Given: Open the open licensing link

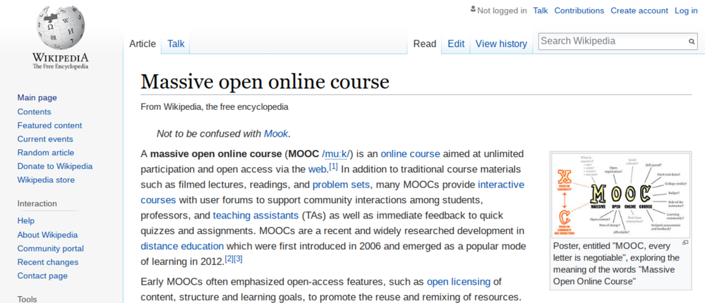Looking at the screenshot, I should (x=459, y=282).
